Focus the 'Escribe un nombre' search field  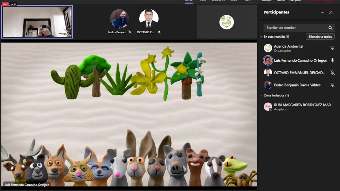coord(294,28)
